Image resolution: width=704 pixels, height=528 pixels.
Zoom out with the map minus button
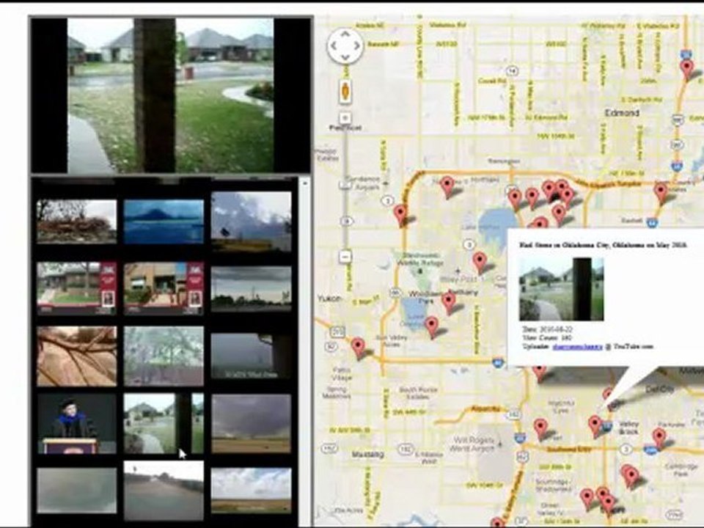pyautogui.click(x=345, y=257)
